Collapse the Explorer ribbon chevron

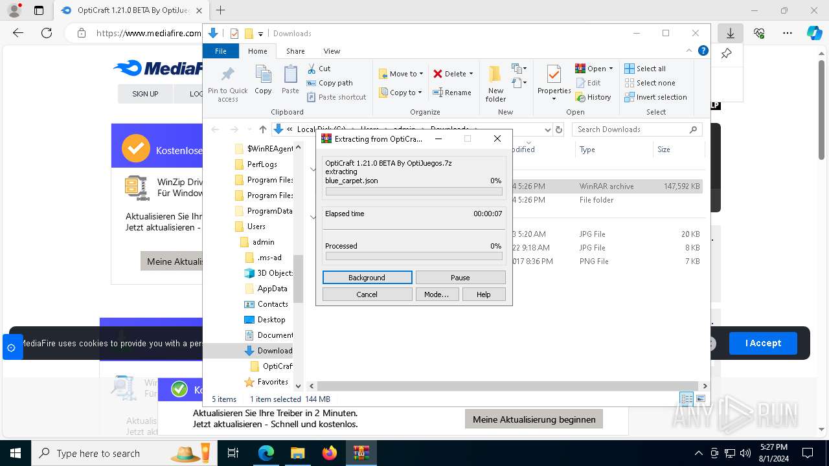(689, 50)
